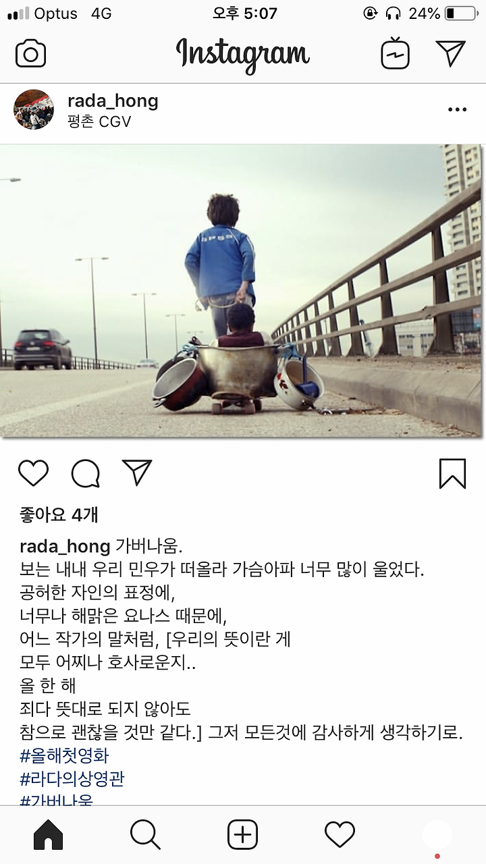Open the camera icon in header

tap(31, 53)
